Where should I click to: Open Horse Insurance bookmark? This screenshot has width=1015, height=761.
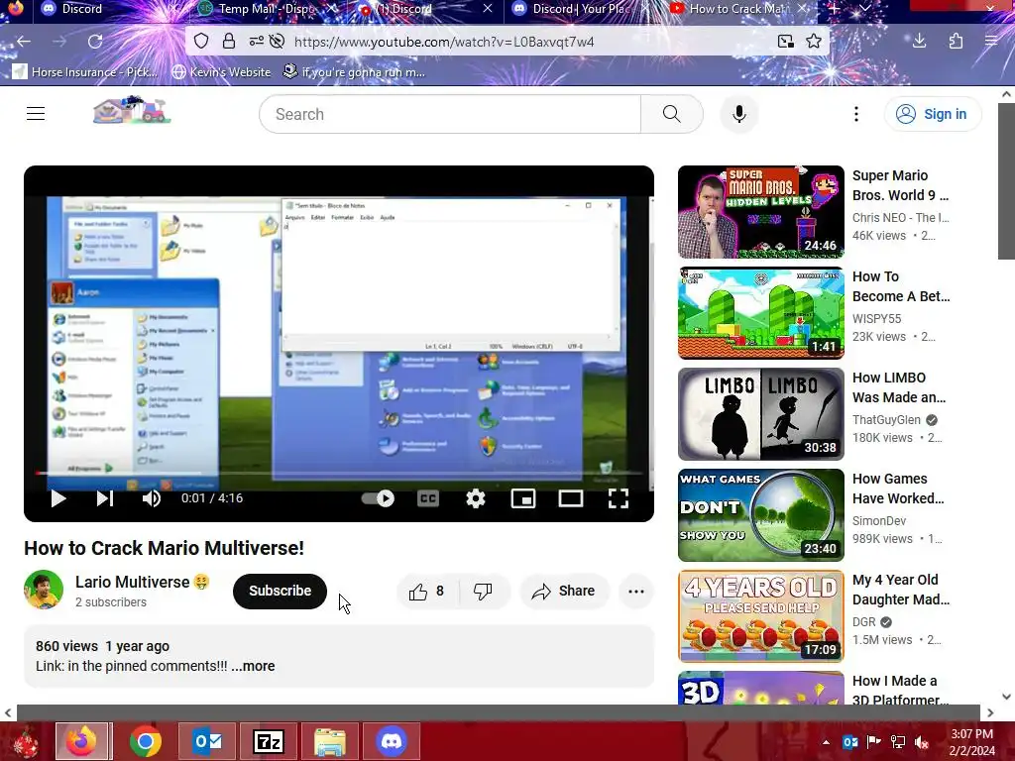tap(85, 71)
